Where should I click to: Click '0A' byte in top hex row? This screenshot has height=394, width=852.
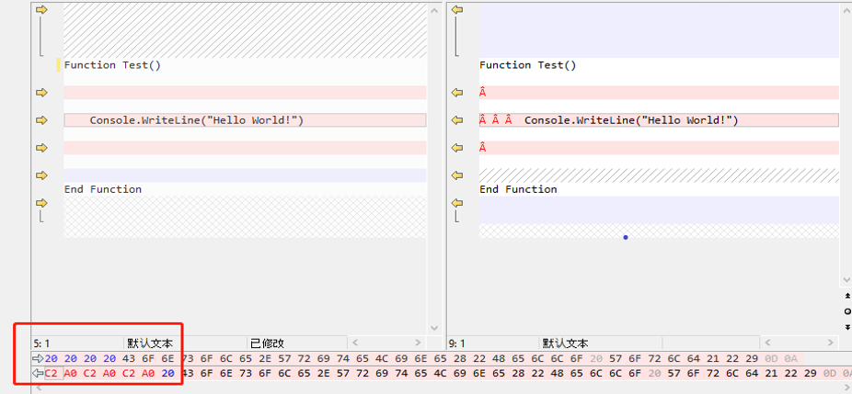click(790, 359)
